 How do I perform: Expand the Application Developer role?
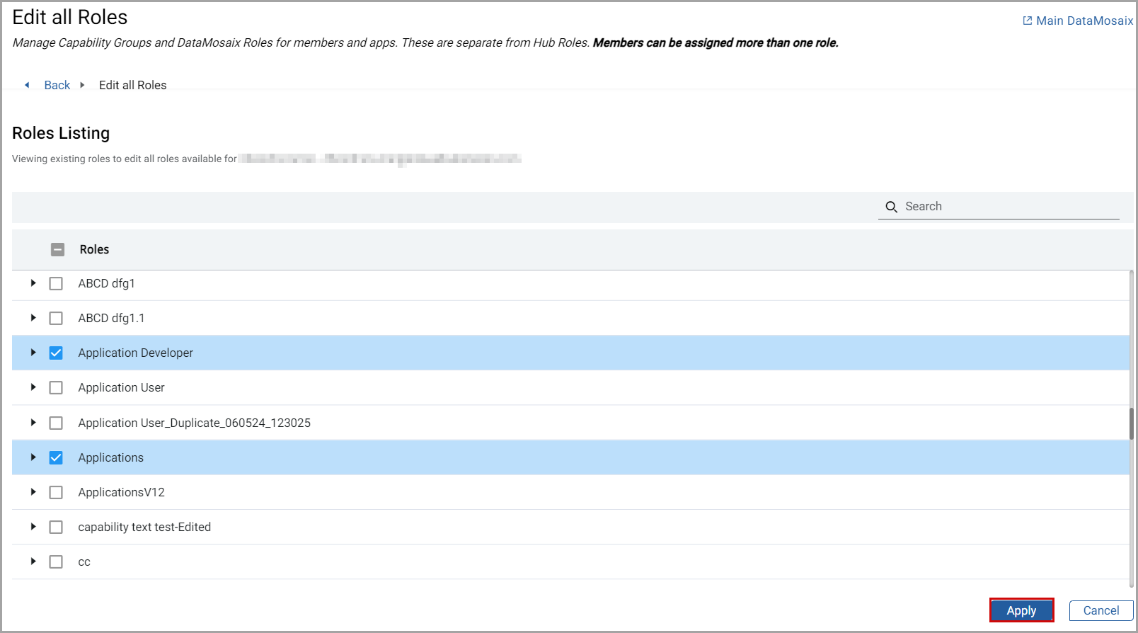click(33, 353)
